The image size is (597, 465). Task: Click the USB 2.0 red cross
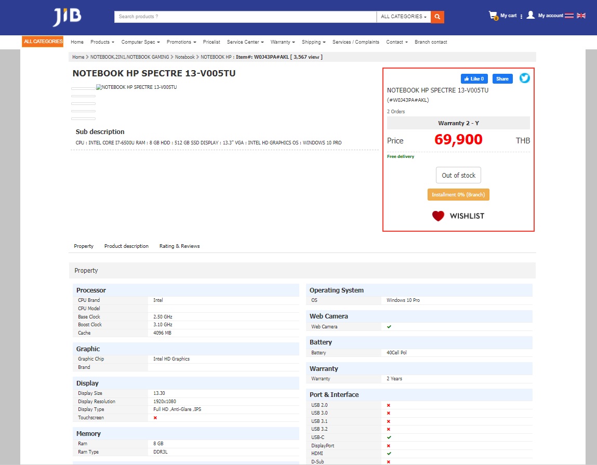click(x=388, y=405)
